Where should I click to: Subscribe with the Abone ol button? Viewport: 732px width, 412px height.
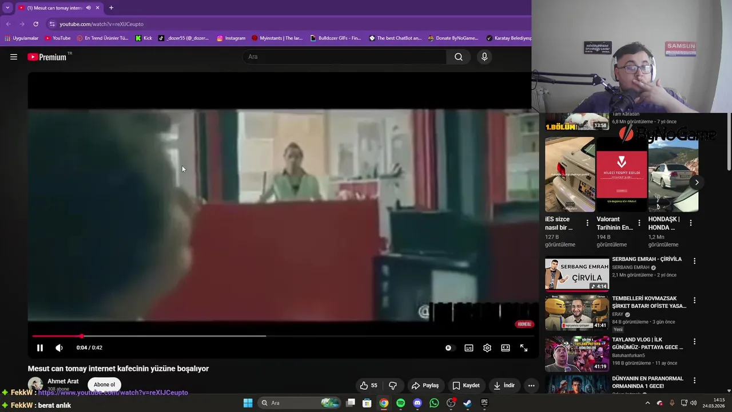tap(104, 385)
